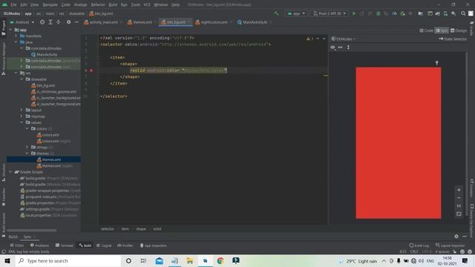Click the Make Project hammer icon
Image resolution: width=475 pixels, height=267 pixels.
(x=276, y=13)
